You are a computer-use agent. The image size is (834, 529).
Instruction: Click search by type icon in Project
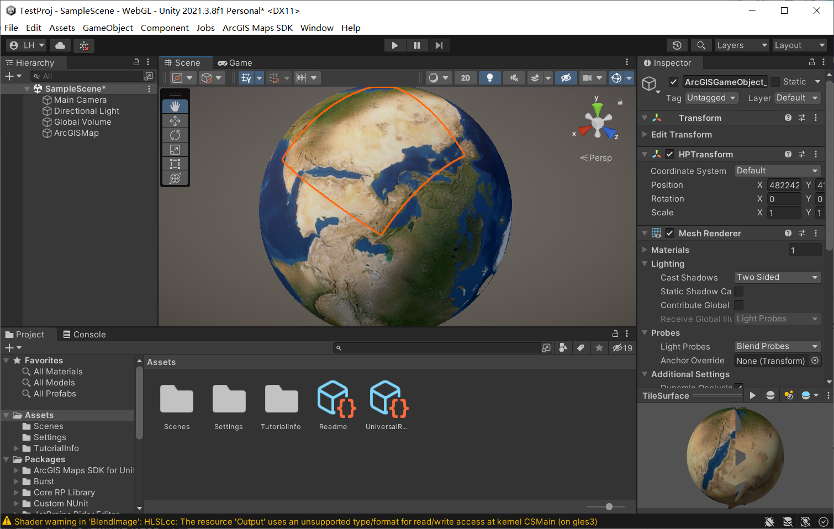pyautogui.click(x=563, y=347)
